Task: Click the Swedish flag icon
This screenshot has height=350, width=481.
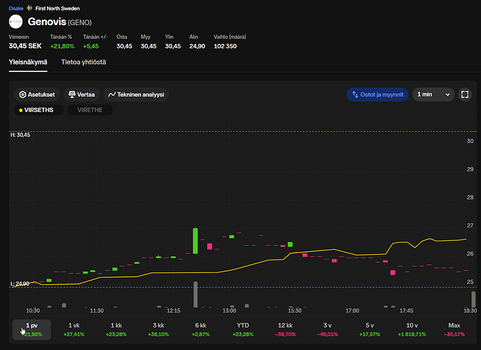Action: (x=29, y=8)
